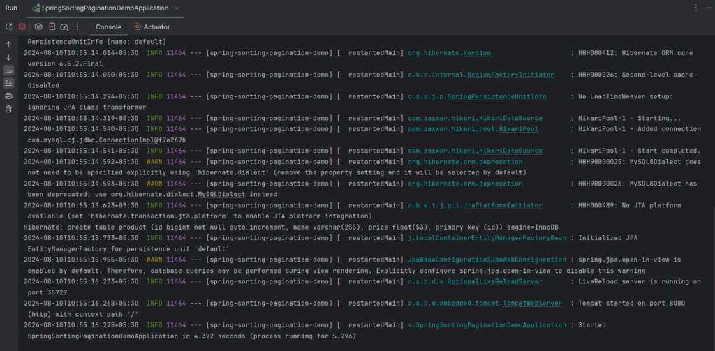The height and width of the screenshot is (351, 715).
Task: Click WARN label on 10:55:14.592 line
Action: pos(154,162)
